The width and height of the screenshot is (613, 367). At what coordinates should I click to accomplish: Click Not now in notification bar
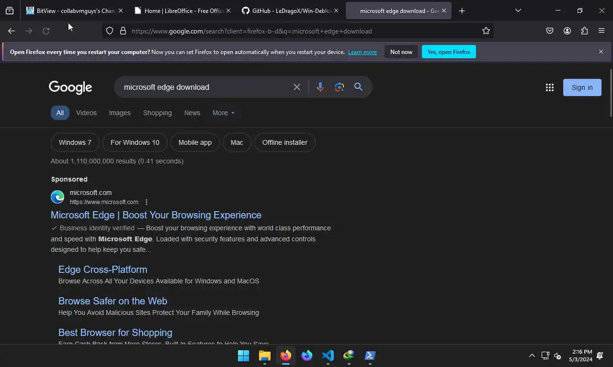401,52
